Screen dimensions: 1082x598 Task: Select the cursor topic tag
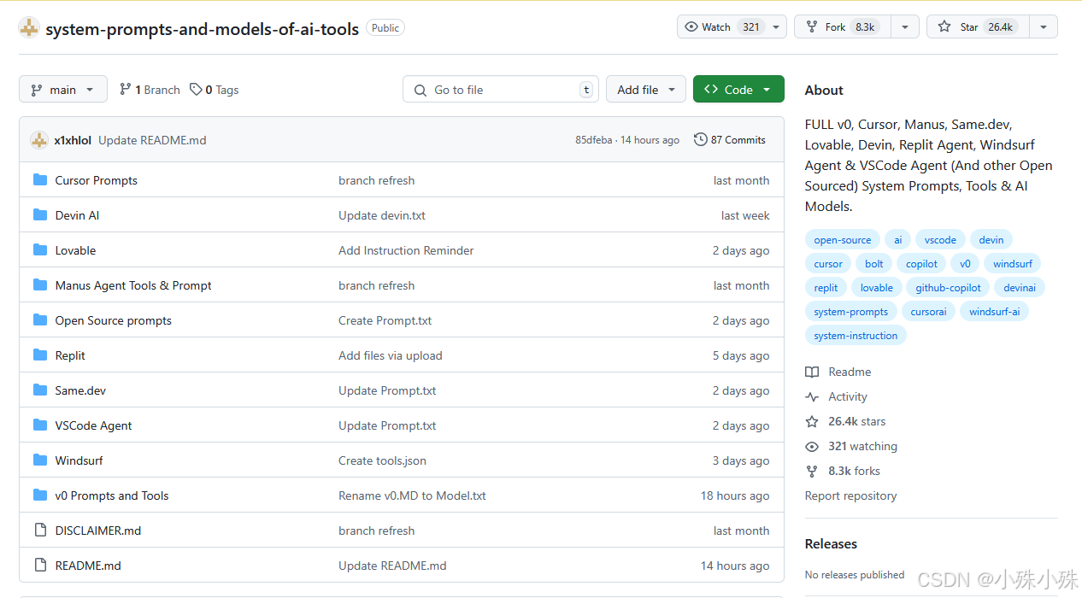click(x=828, y=264)
